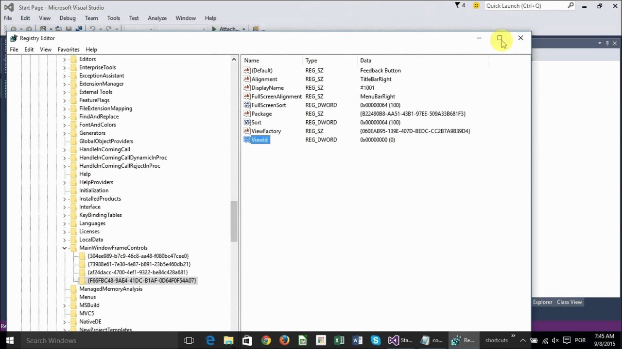Open Skype from the taskbar
Screen dimensions: 622x349
[375, 340]
